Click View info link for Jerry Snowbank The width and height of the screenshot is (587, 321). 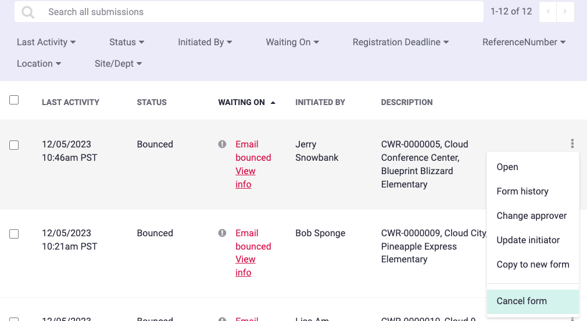[x=245, y=178]
